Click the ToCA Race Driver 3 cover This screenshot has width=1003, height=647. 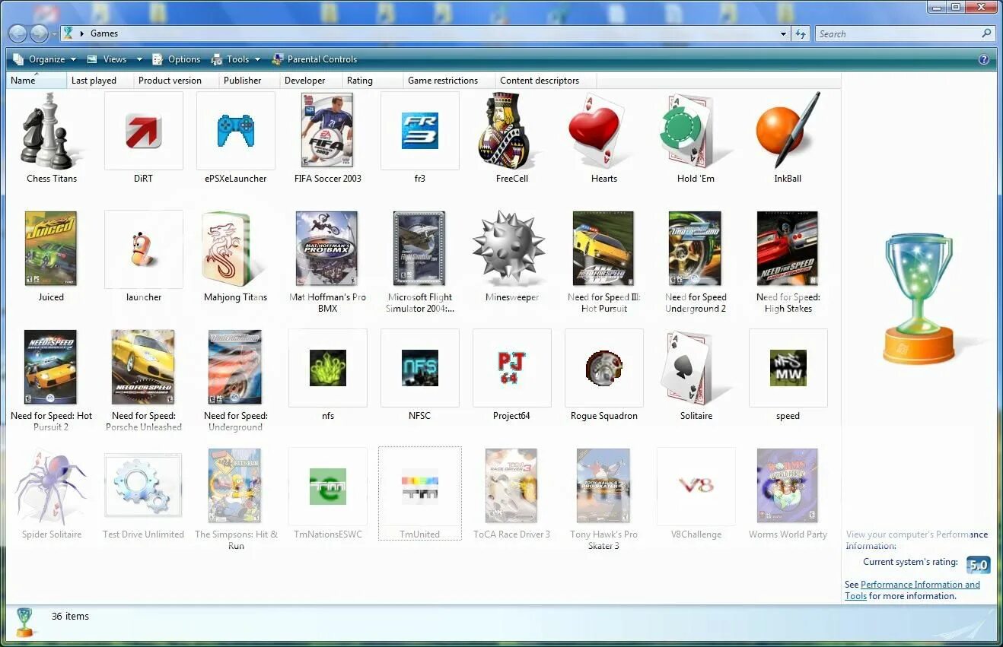[511, 486]
